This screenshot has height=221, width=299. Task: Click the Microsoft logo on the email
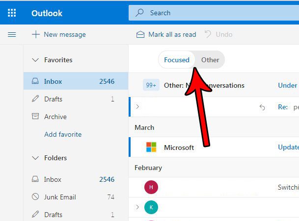point(151,147)
